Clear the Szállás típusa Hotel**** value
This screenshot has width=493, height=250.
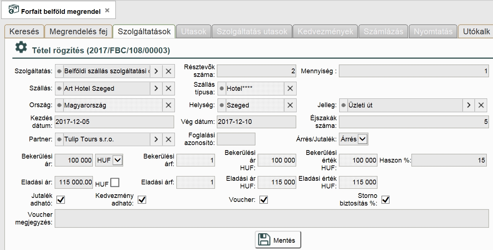click(290, 89)
